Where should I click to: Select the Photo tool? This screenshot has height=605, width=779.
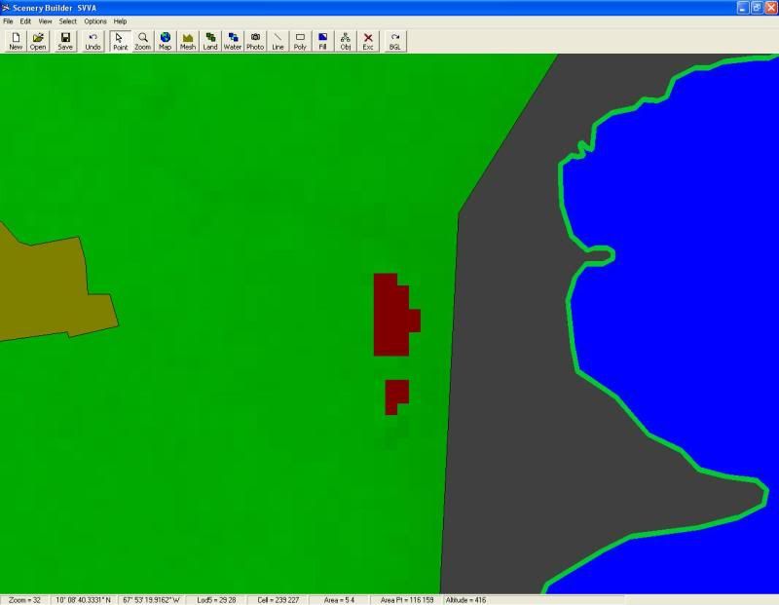(x=255, y=39)
